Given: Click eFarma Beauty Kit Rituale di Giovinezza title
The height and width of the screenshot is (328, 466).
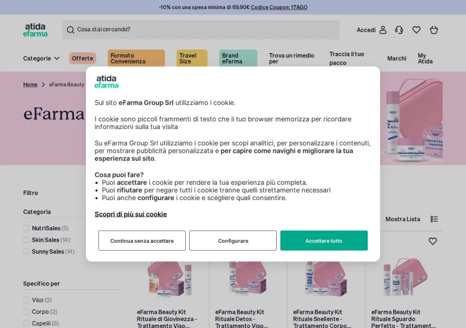Looking at the screenshot, I should pyautogui.click(x=167, y=319).
